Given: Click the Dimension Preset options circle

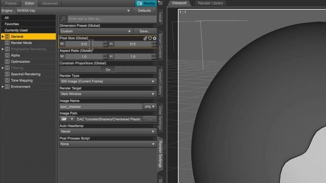Looking at the screenshot, I should [154, 26].
